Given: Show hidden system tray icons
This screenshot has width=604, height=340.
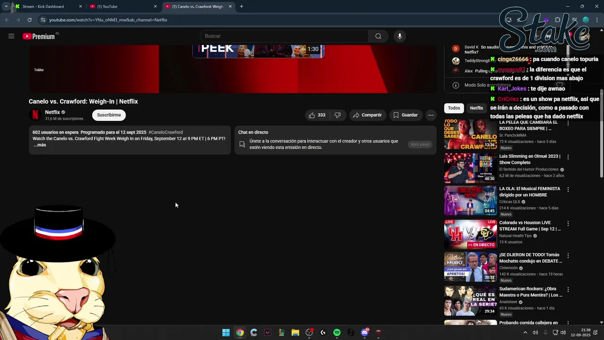Looking at the screenshot, I should (x=525, y=332).
